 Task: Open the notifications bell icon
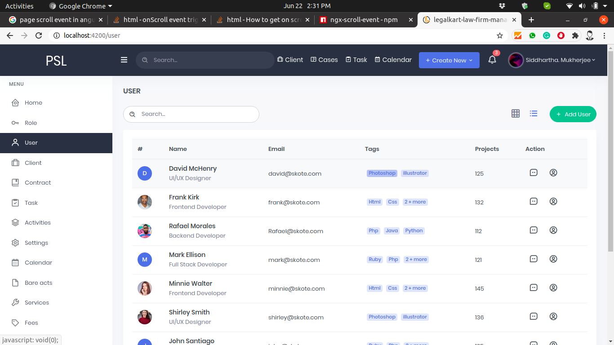(492, 60)
